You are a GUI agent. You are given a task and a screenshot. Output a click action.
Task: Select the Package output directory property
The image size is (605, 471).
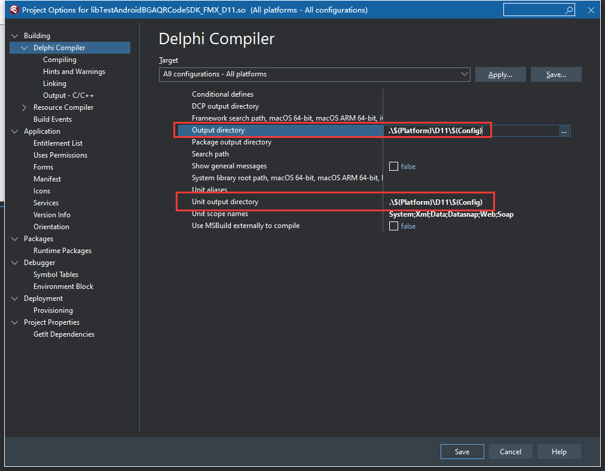(x=231, y=142)
